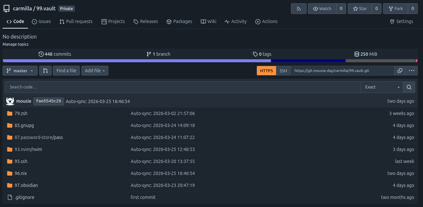Open the Wiki tab
The image size is (423, 207).
click(208, 21)
